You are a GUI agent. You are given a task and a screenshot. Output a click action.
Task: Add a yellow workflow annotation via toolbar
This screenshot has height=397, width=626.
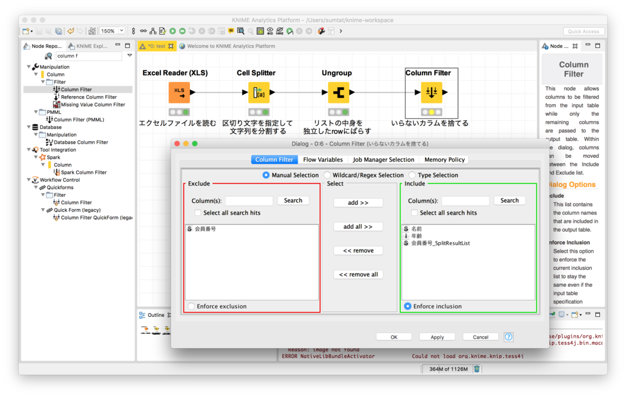(x=230, y=31)
